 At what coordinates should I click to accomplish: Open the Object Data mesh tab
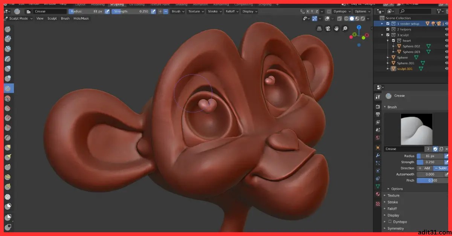coord(378,186)
